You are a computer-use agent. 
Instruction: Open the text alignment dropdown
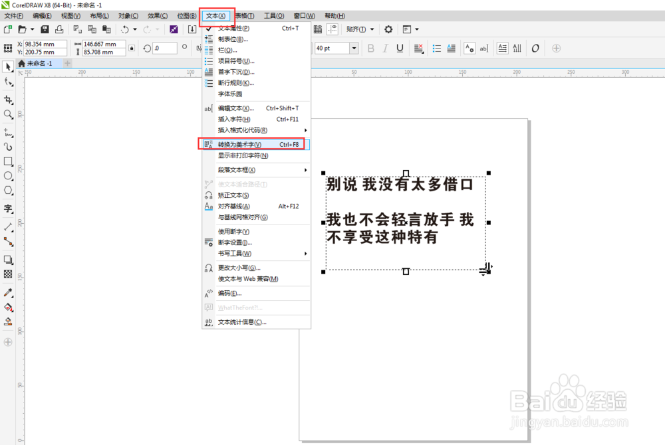[418, 48]
